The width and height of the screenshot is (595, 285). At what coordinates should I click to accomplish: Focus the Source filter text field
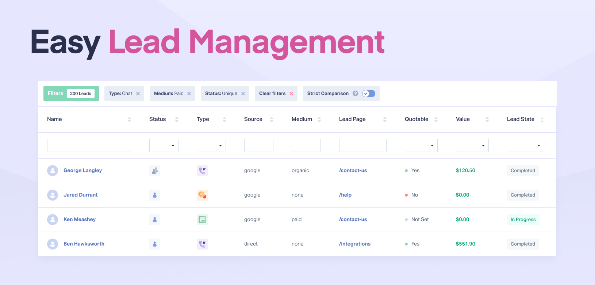[259, 145]
